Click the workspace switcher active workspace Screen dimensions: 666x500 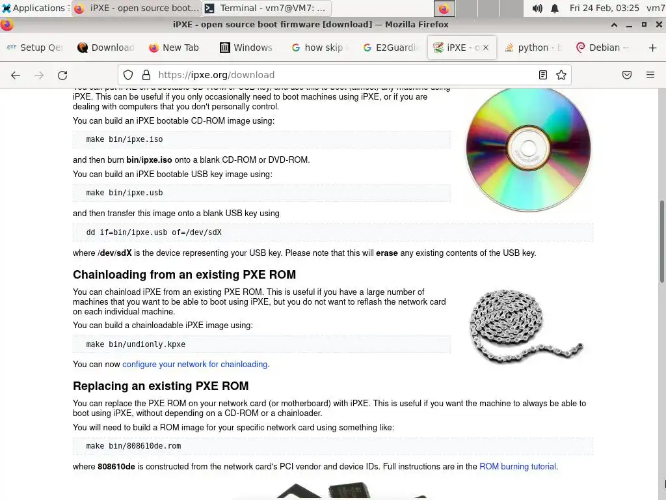[444, 8]
